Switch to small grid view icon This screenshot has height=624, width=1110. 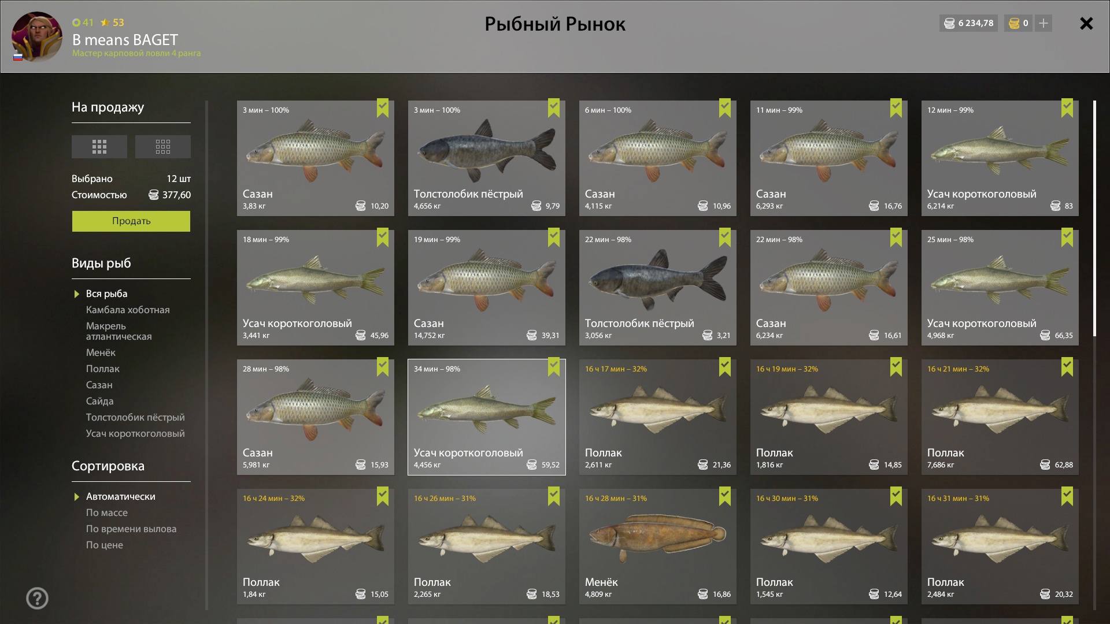(x=163, y=147)
